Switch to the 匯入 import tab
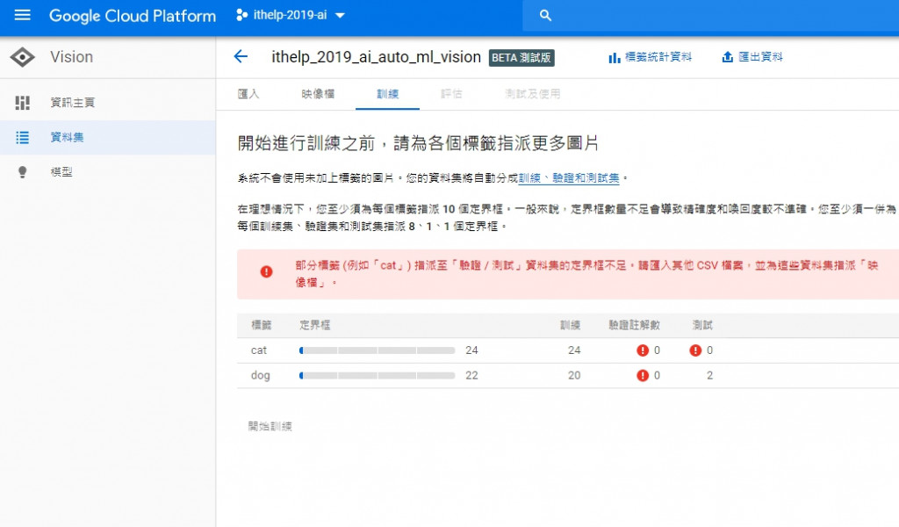Image resolution: width=899 pixels, height=527 pixels. click(248, 93)
